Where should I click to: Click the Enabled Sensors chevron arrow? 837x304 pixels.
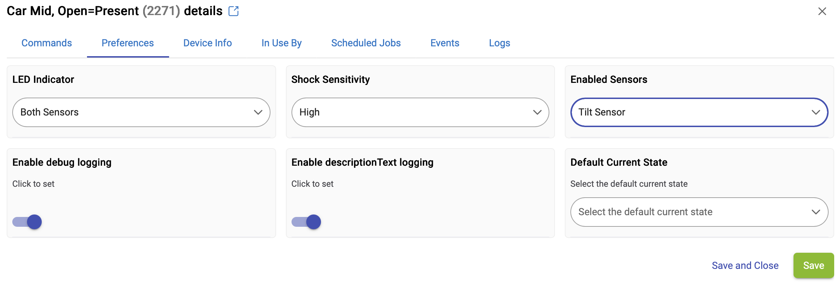click(x=816, y=112)
